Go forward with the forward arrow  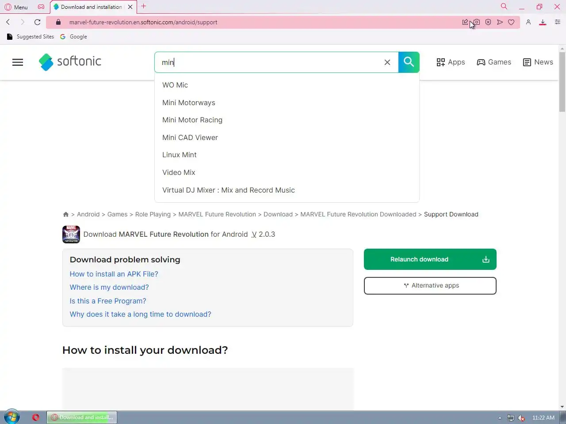tap(23, 22)
